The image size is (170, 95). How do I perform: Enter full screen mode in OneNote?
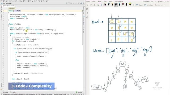[165, 2]
